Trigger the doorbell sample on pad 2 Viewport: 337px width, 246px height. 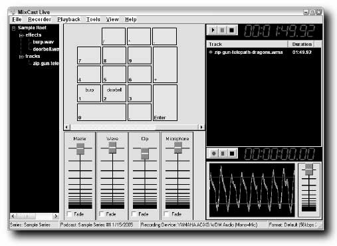(114, 93)
